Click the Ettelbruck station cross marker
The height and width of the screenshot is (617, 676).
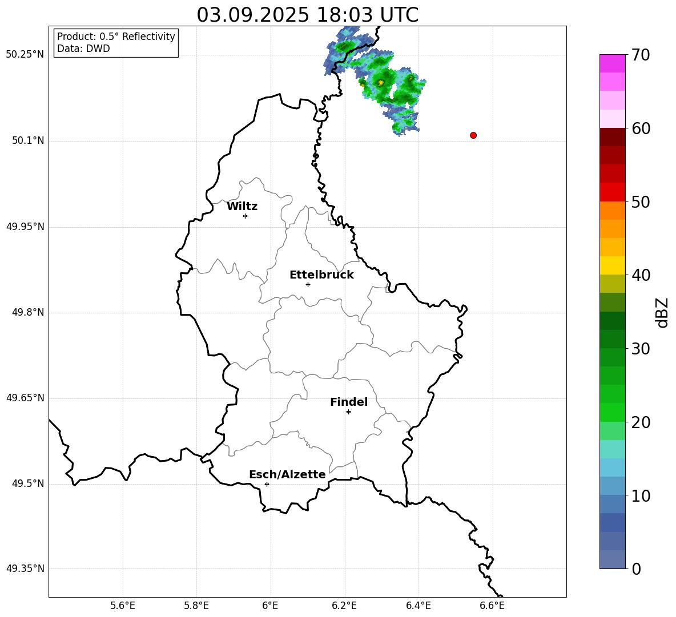[308, 284]
